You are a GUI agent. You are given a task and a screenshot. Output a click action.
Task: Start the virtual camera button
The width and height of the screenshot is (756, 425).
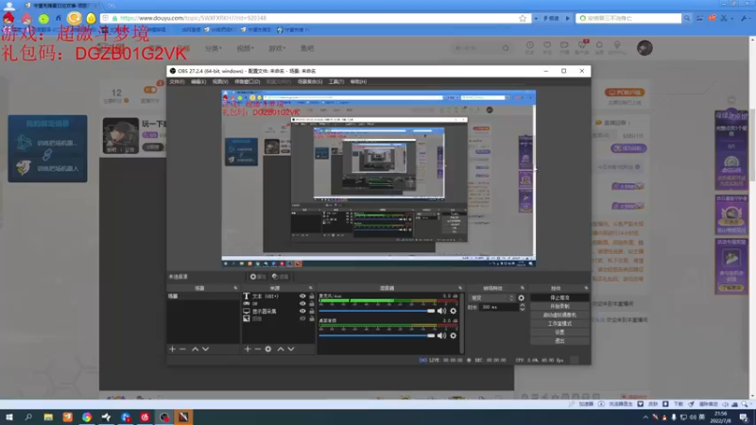click(559, 315)
